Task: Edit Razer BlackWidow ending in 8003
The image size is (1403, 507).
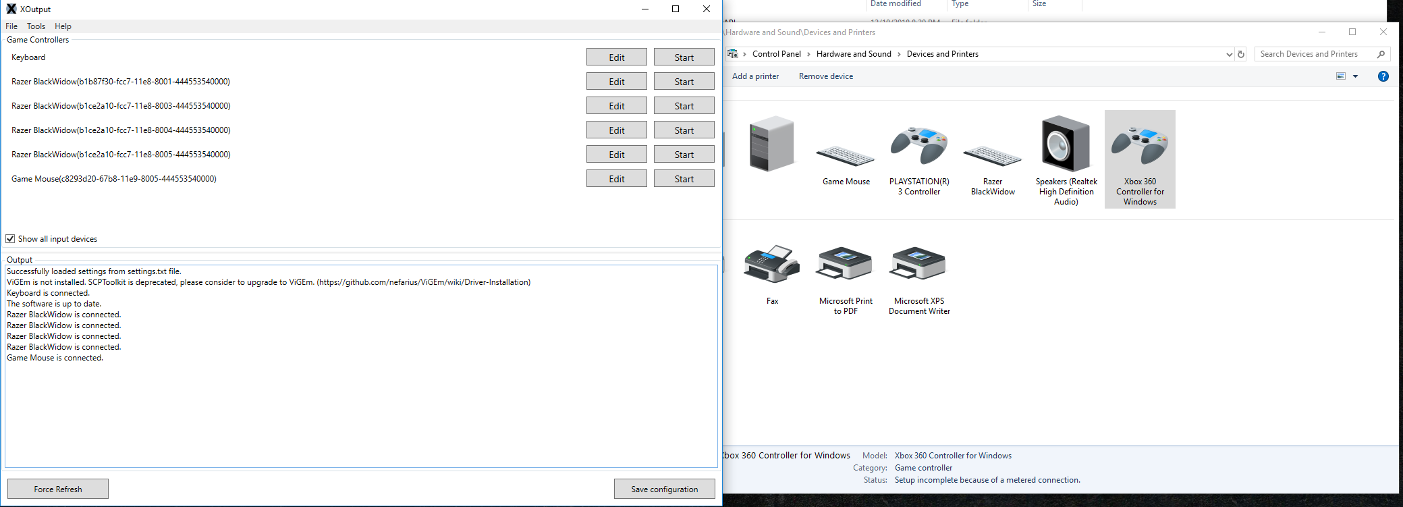Action: 616,106
